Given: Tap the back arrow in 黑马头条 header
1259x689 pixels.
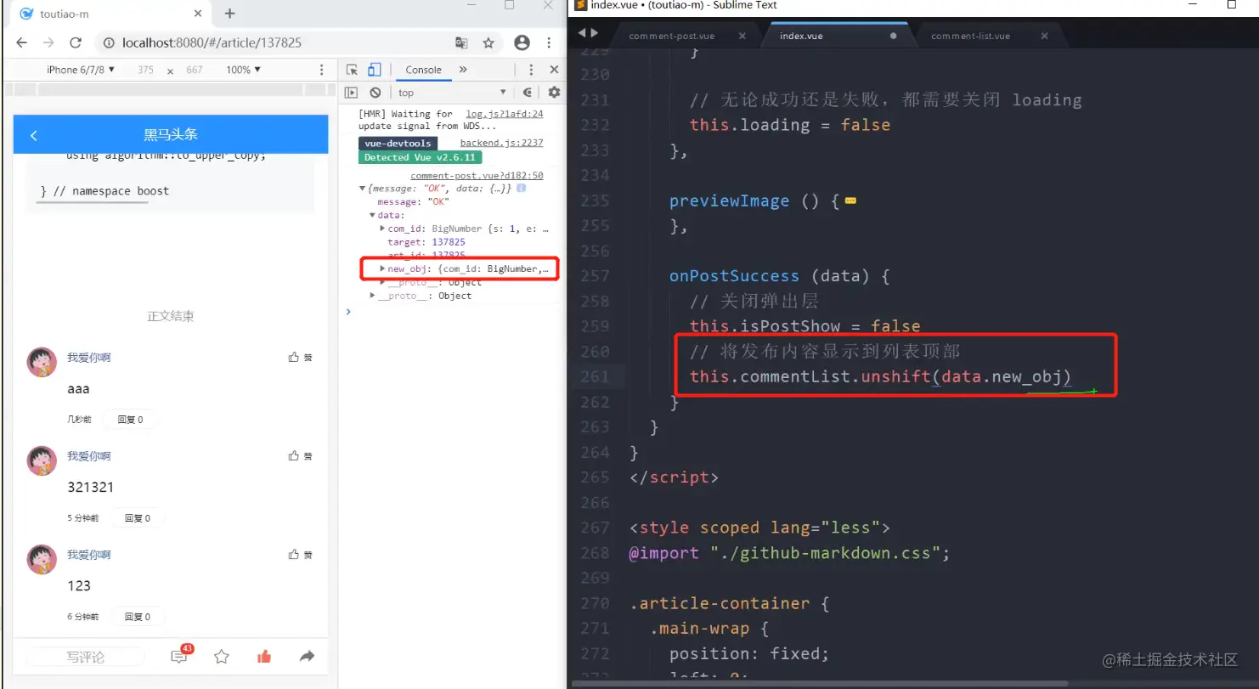Looking at the screenshot, I should pyautogui.click(x=34, y=135).
